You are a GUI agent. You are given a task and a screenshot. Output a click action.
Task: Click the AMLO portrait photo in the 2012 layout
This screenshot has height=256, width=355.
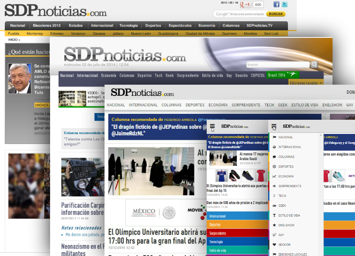pos(20,78)
